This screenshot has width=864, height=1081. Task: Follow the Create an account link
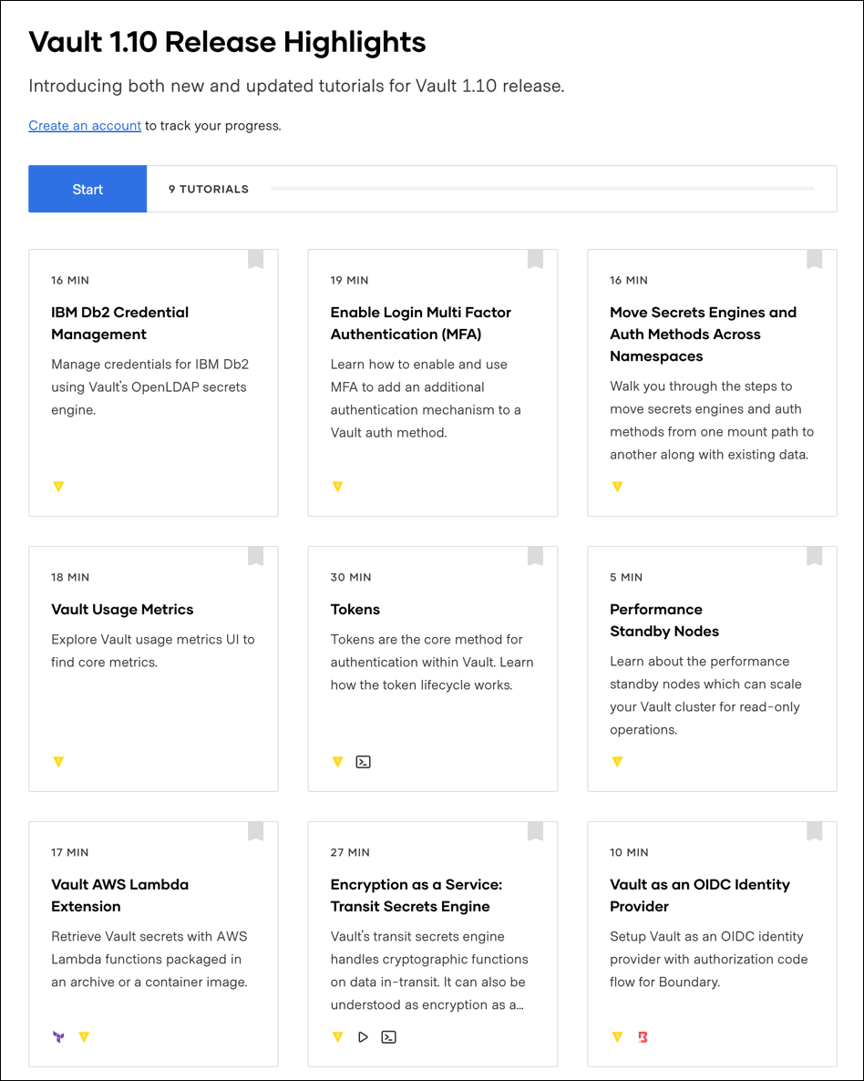click(85, 126)
